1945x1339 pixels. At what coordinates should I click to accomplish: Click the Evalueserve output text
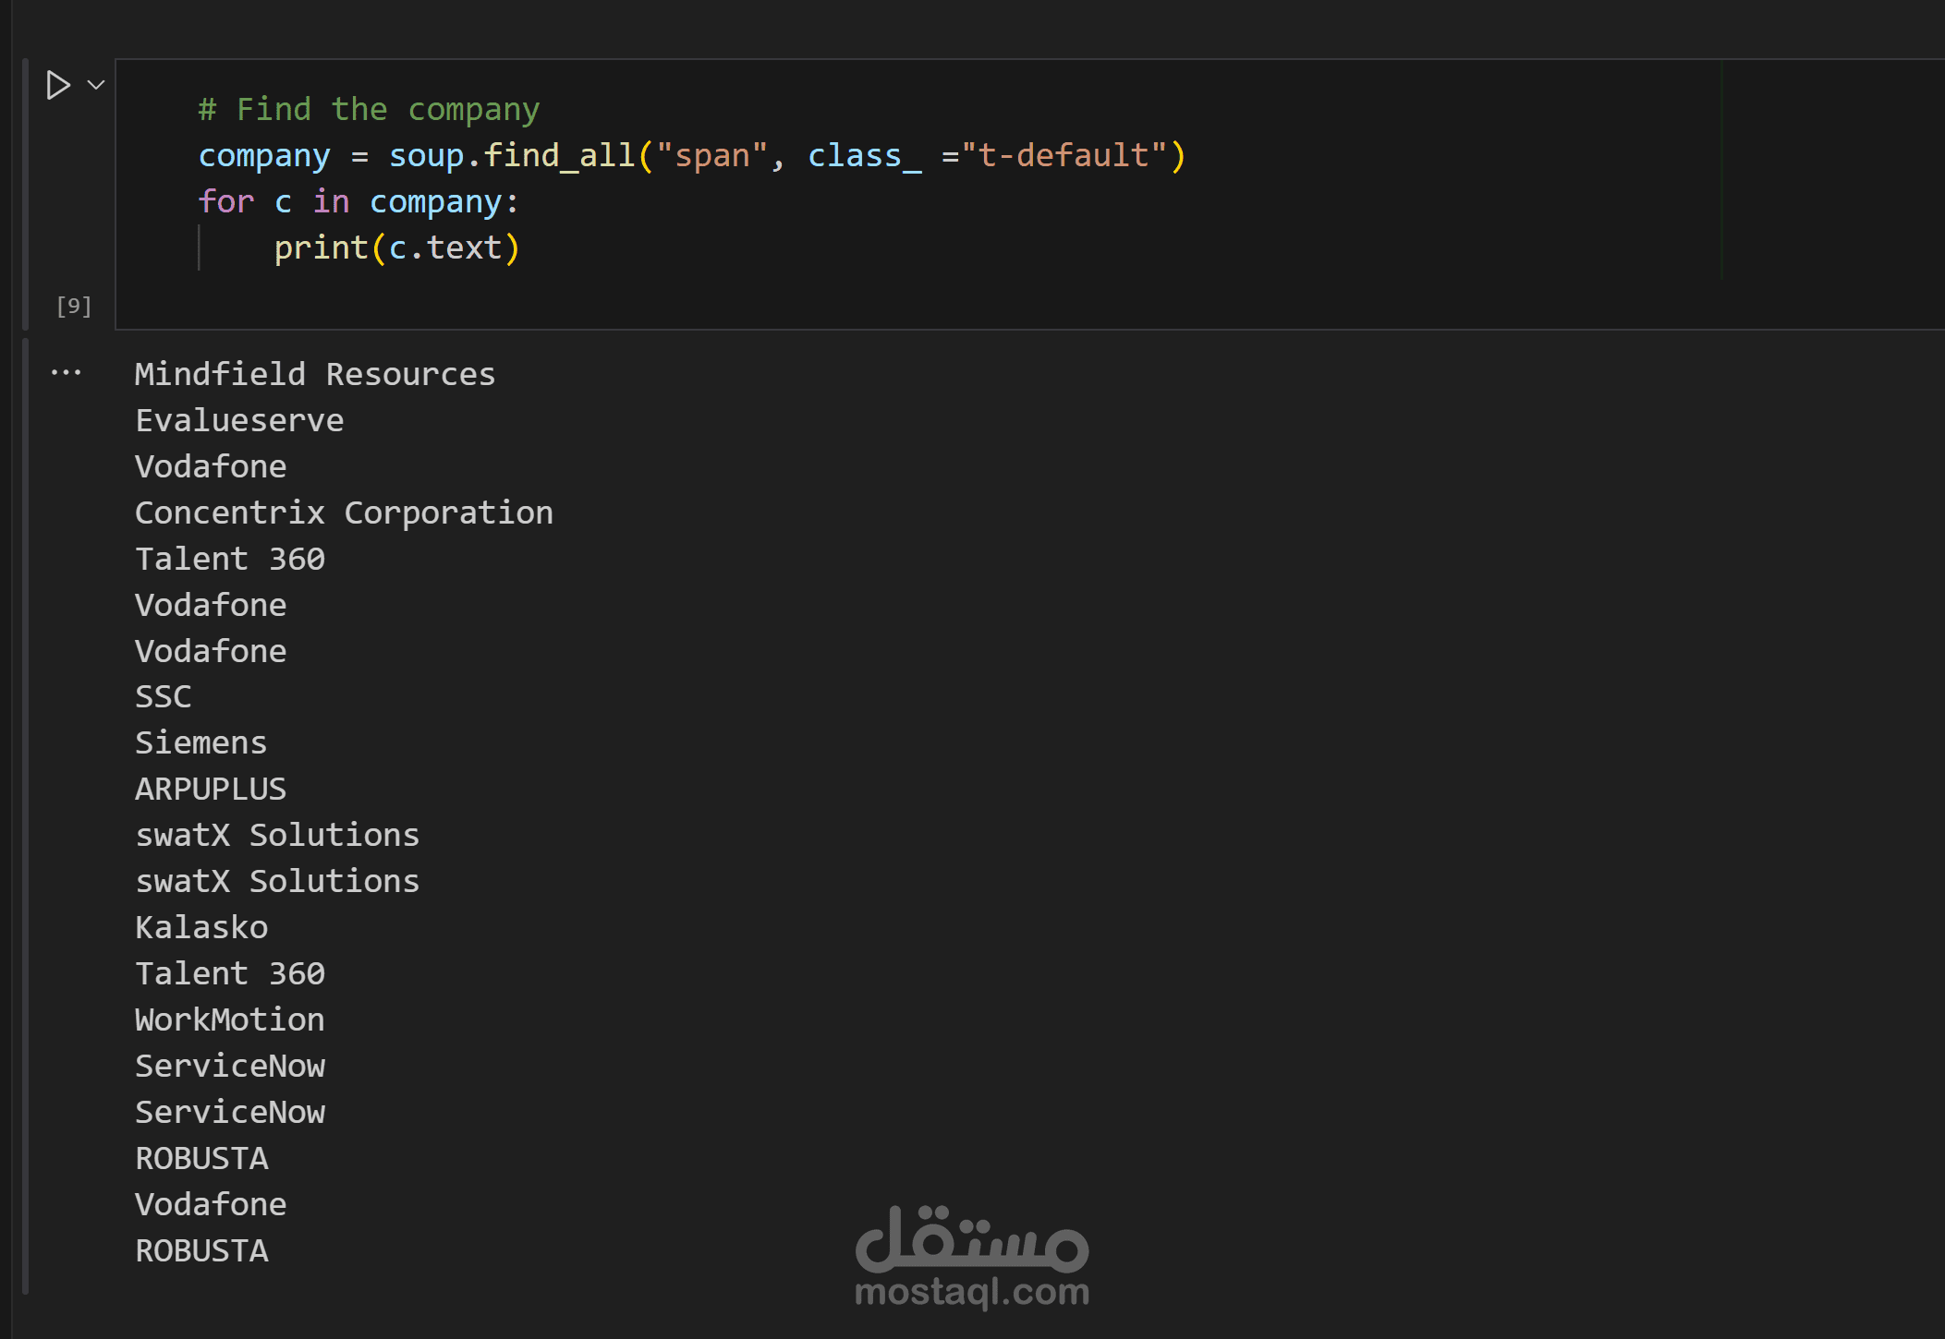pyautogui.click(x=239, y=420)
